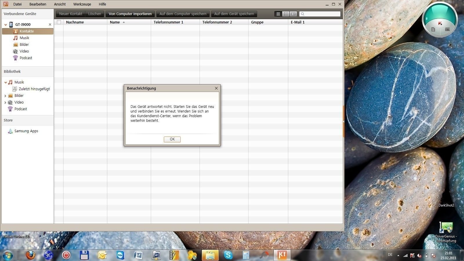Screen dimensions: 464x261
Task: Select the DarkShot2 desktop label
Action: click(x=446, y=205)
